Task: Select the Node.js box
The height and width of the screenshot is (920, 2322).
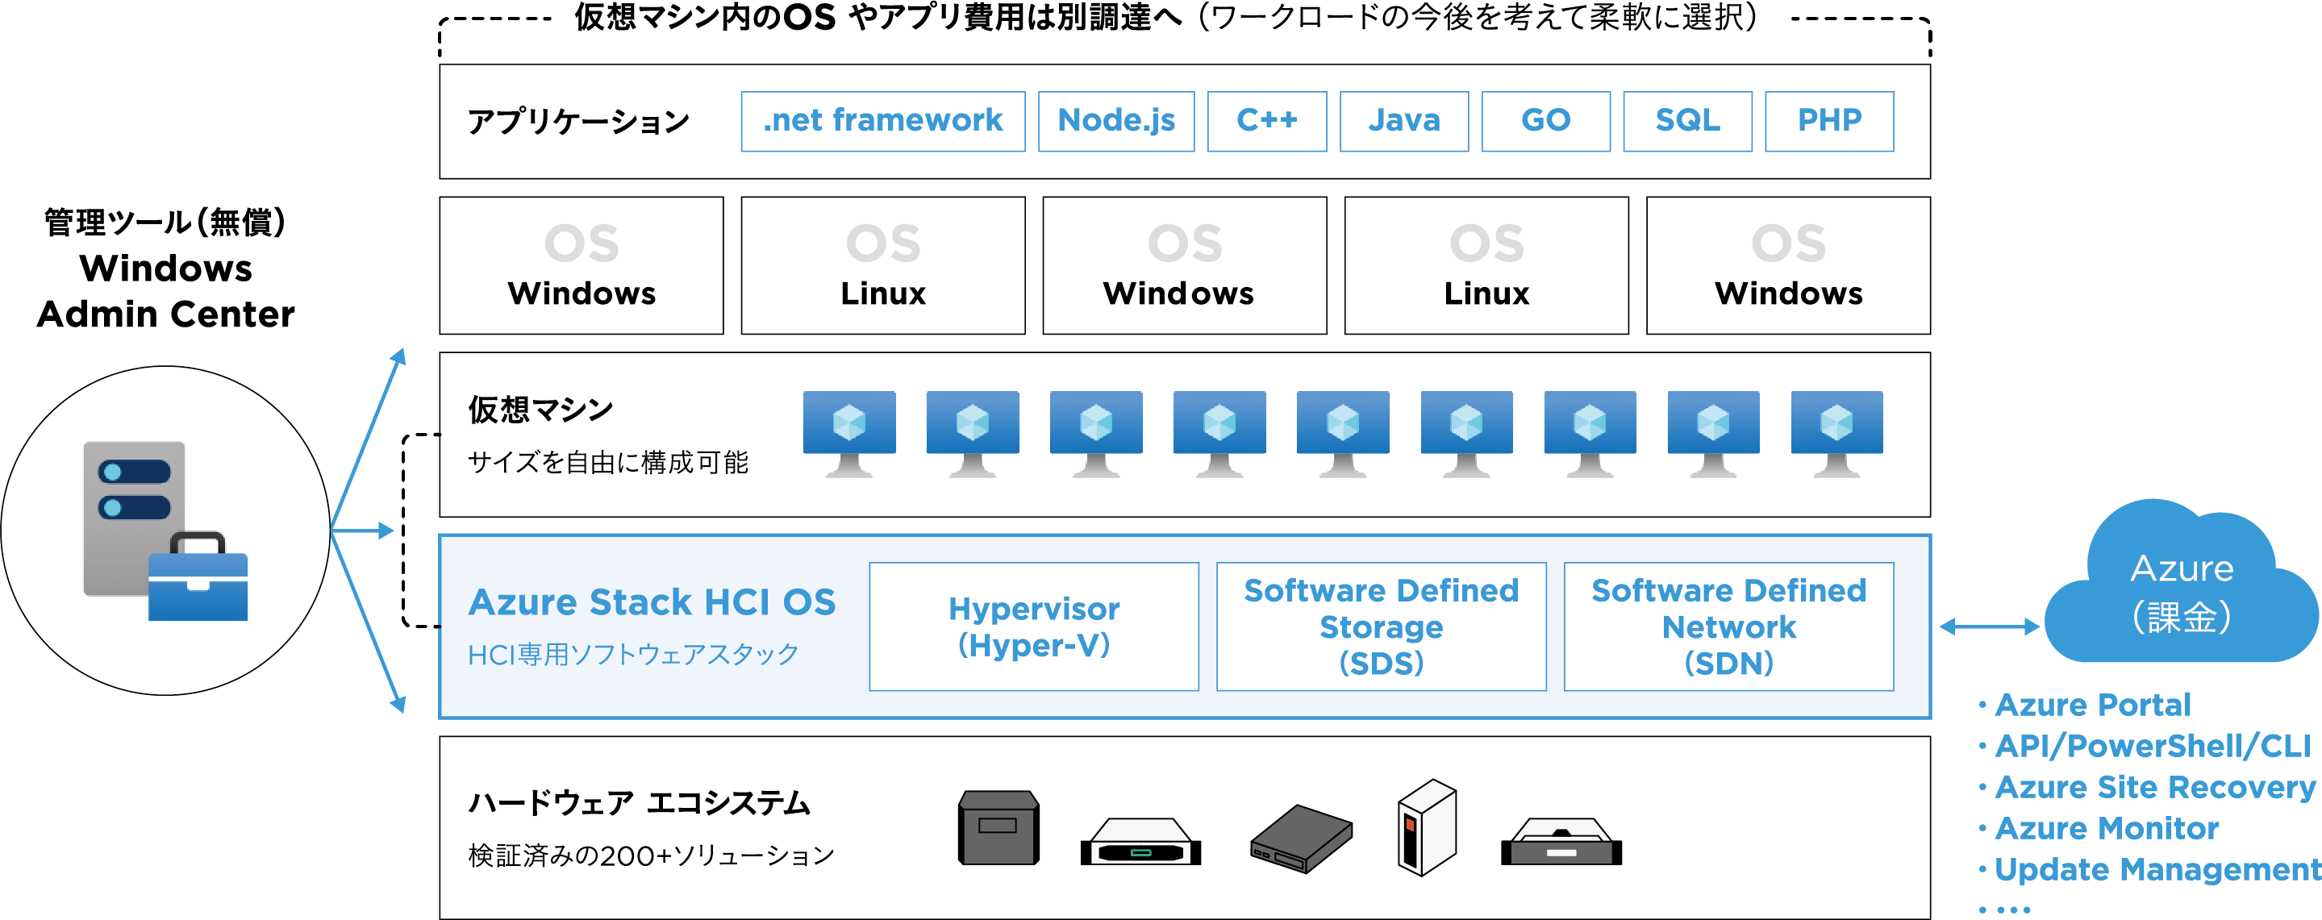Action: click(1116, 121)
